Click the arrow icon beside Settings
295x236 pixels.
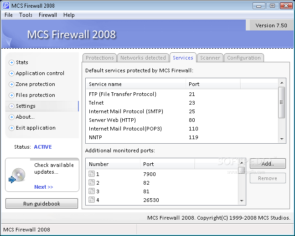11,106
